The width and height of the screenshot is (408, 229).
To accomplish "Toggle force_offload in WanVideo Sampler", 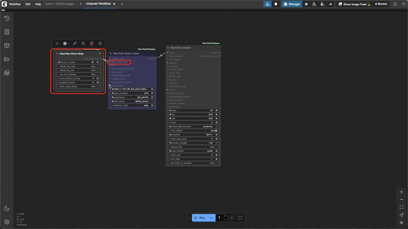I will pyautogui.click(x=193, y=130).
